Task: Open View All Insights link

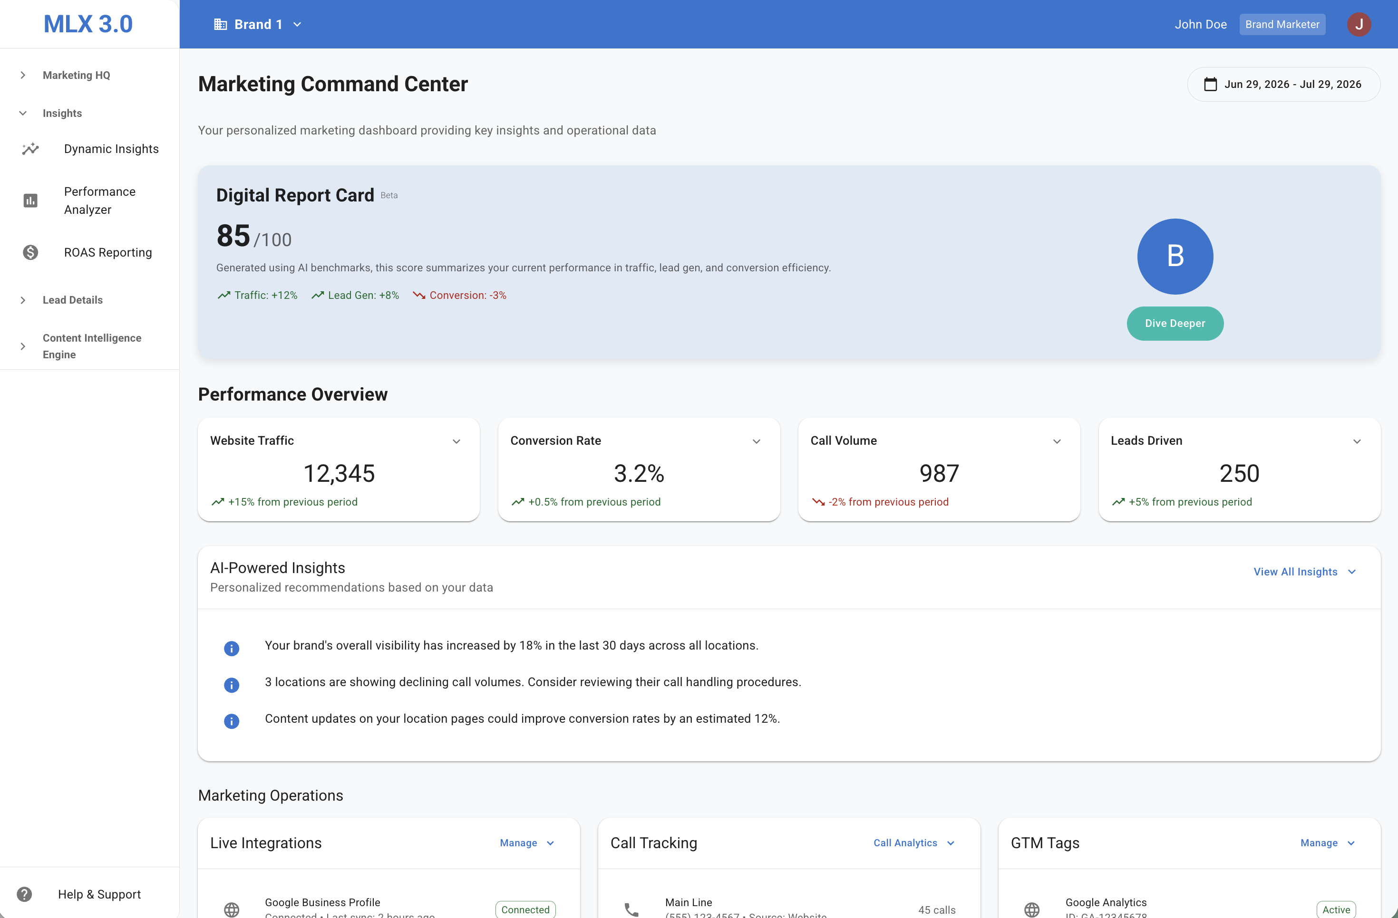Action: (1305, 572)
